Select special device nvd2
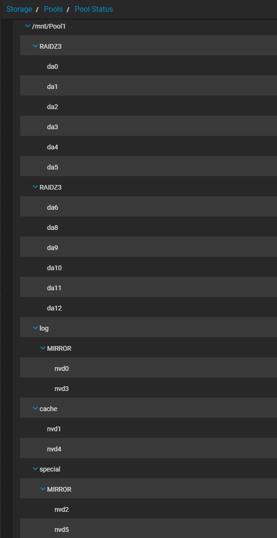The height and width of the screenshot is (538, 277). [148, 509]
